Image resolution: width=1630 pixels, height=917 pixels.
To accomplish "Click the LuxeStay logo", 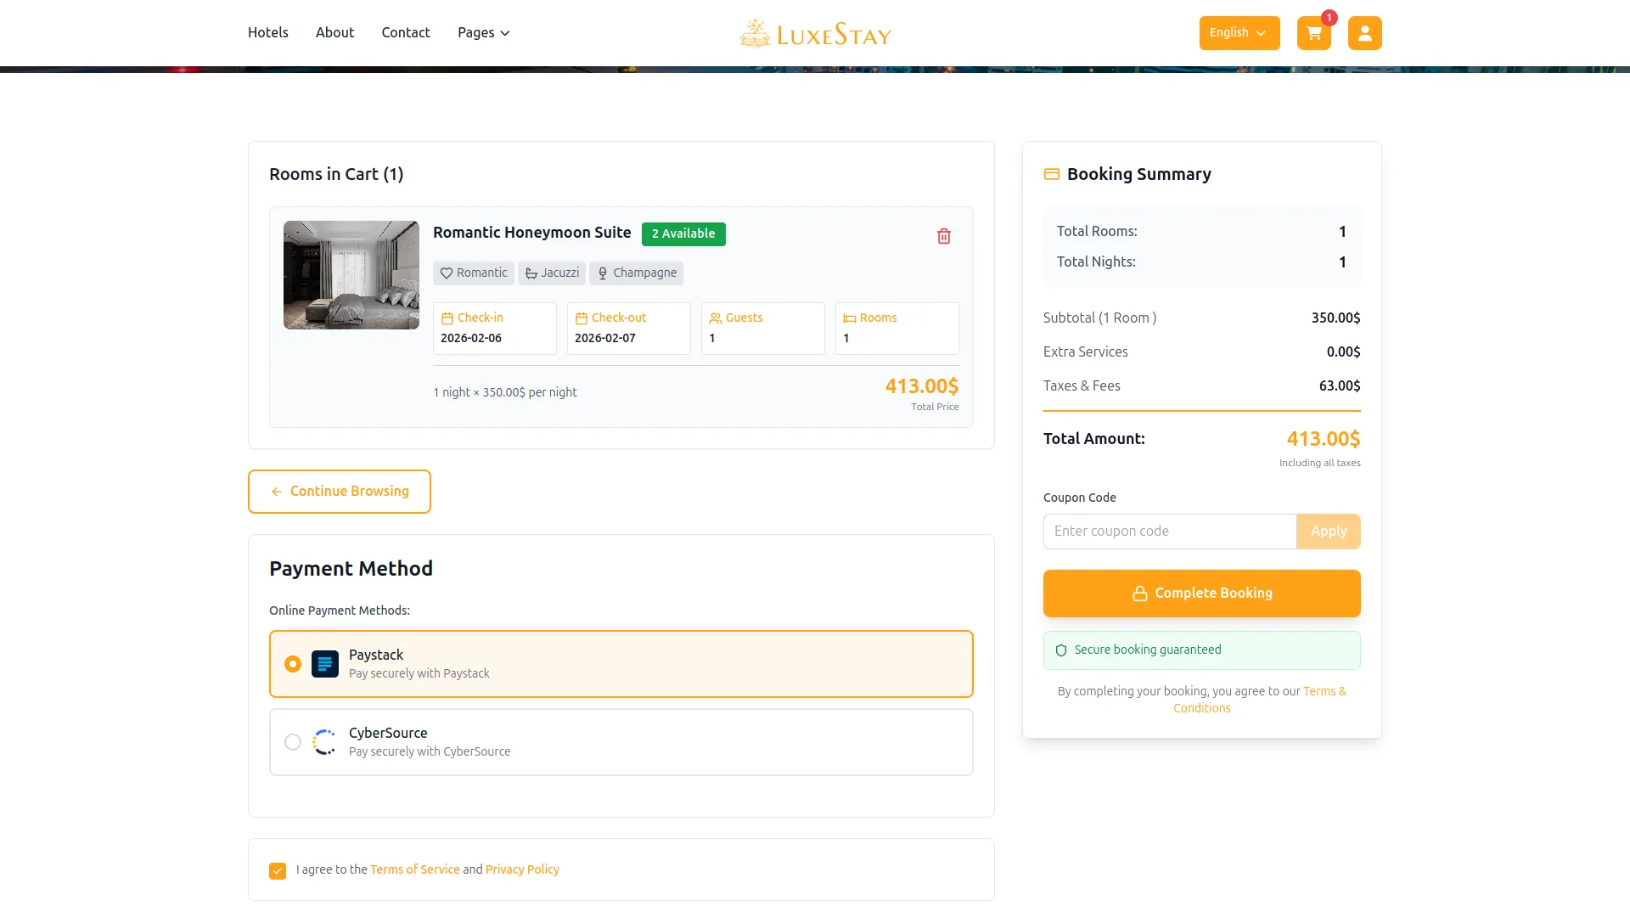I will [815, 32].
